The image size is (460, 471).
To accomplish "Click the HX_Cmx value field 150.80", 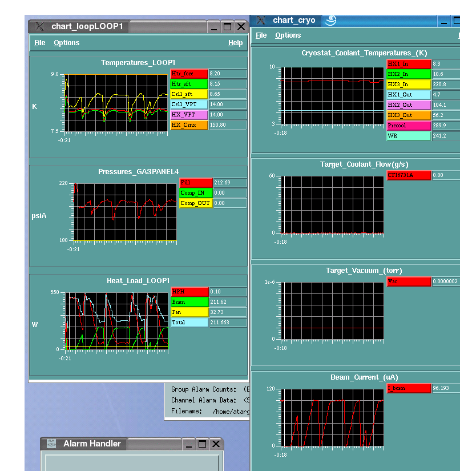I will (228, 125).
